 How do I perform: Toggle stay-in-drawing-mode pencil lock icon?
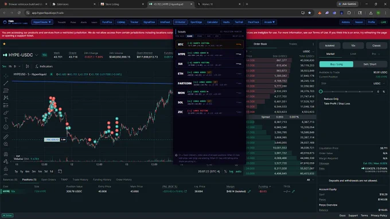tap(6, 162)
